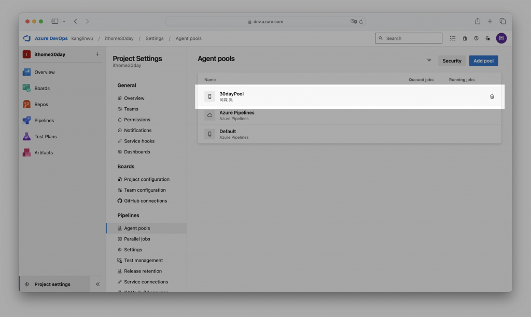Open the Safari share icon
The height and width of the screenshot is (317, 531).
478,21
